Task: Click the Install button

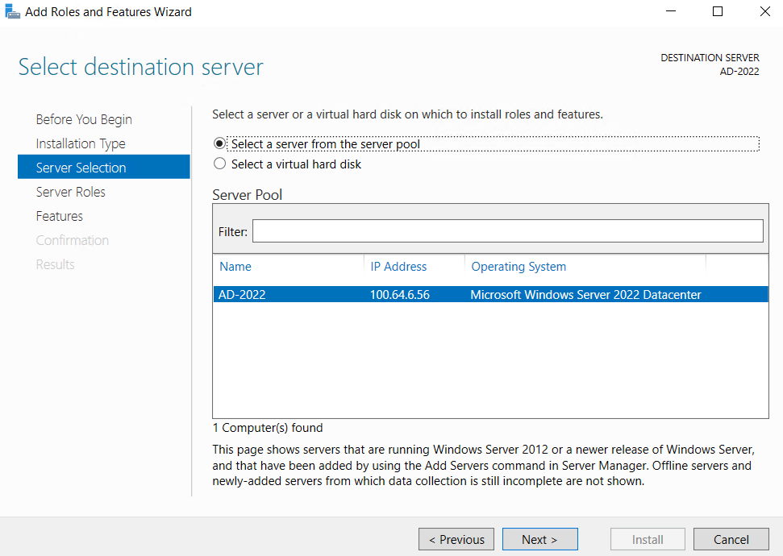Action: pos(648,539)
